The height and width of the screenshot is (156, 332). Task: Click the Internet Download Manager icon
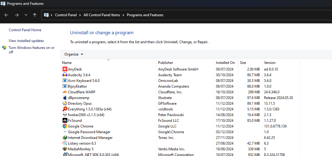point(65,138)
